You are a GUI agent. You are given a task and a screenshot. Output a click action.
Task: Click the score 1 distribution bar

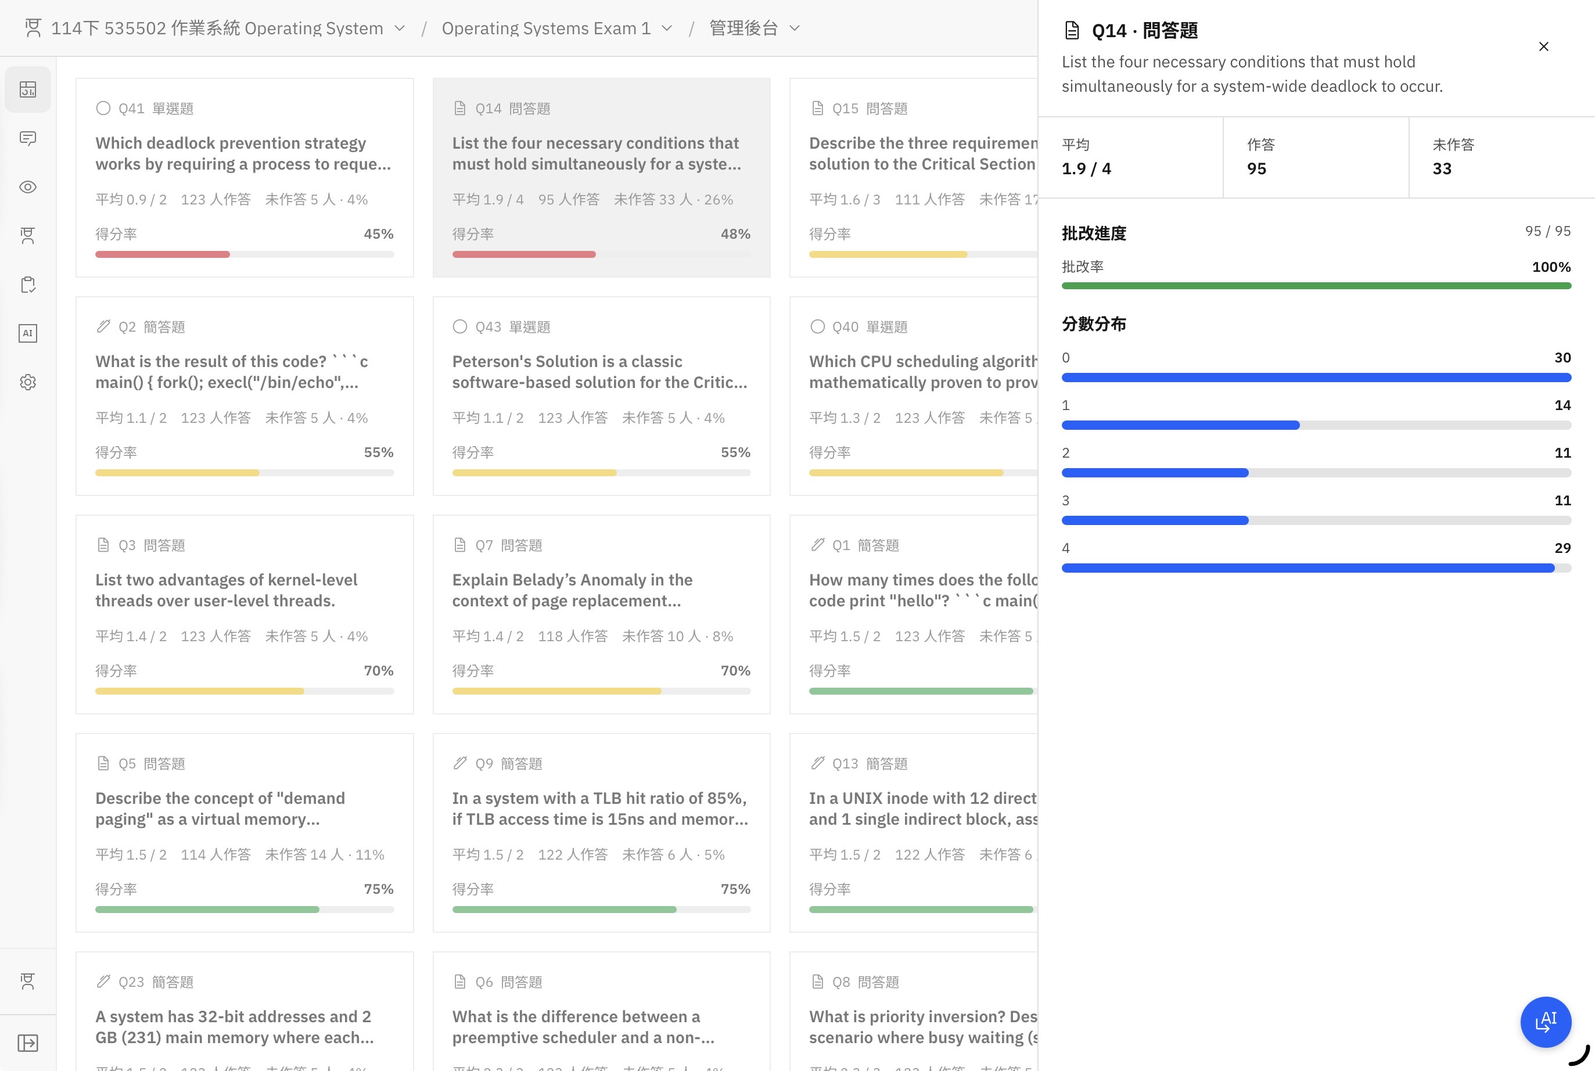pyautogui.click(x=1316, y=426)
